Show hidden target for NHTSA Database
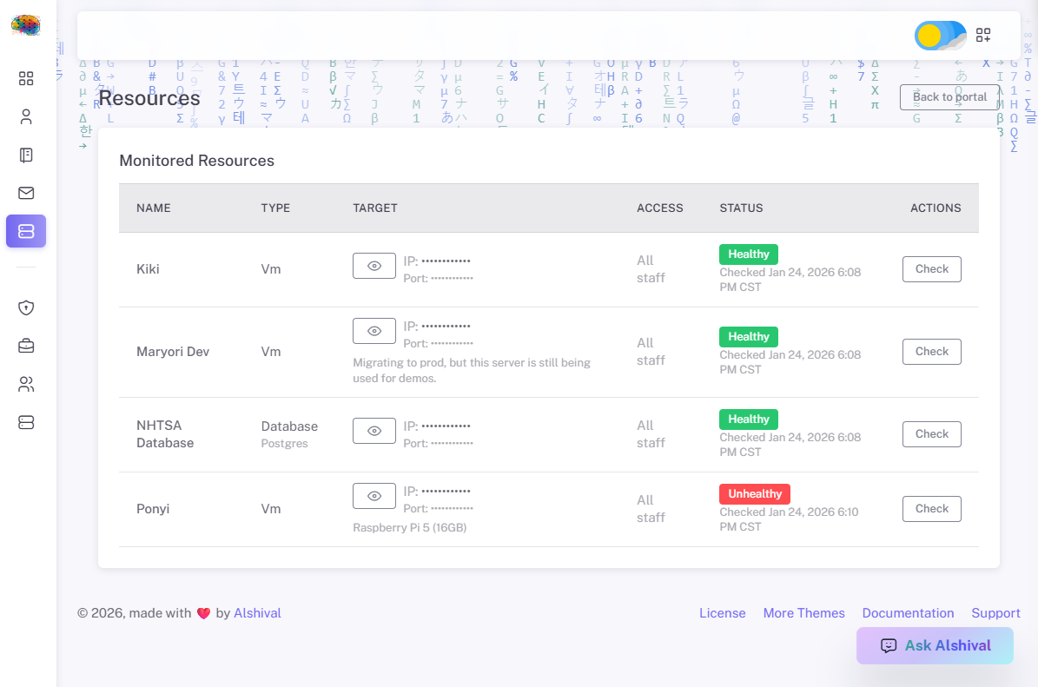This screenshot has height=687, width=1038. [x=374, y=431]
